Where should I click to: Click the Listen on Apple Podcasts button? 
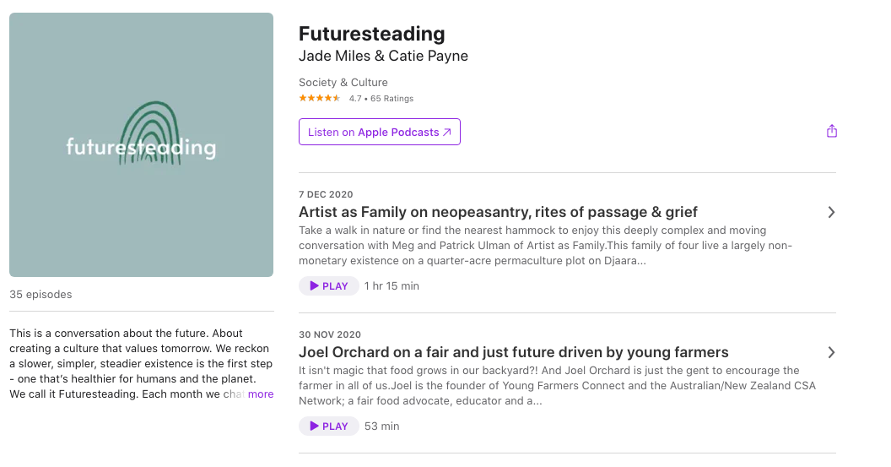379,132
